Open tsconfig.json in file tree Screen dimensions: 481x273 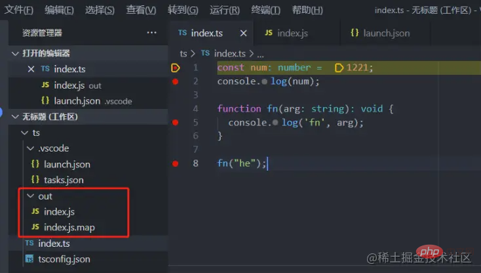[x=88, y=259]
